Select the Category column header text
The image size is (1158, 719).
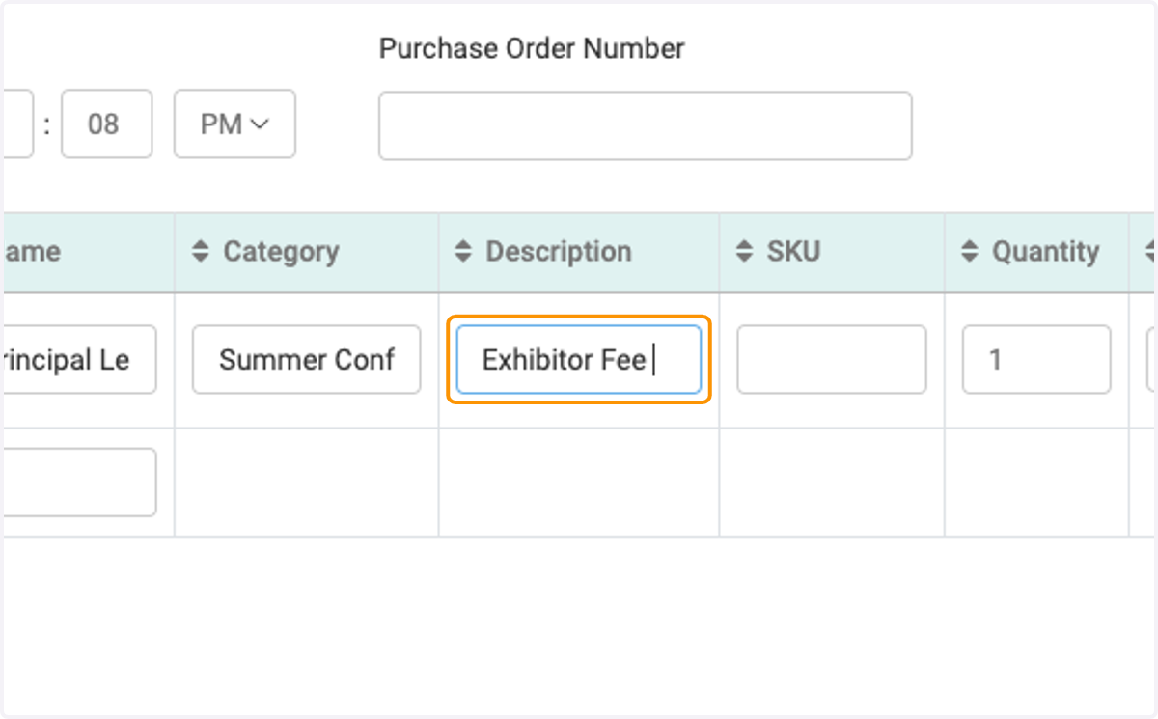[x=281, y=252]
